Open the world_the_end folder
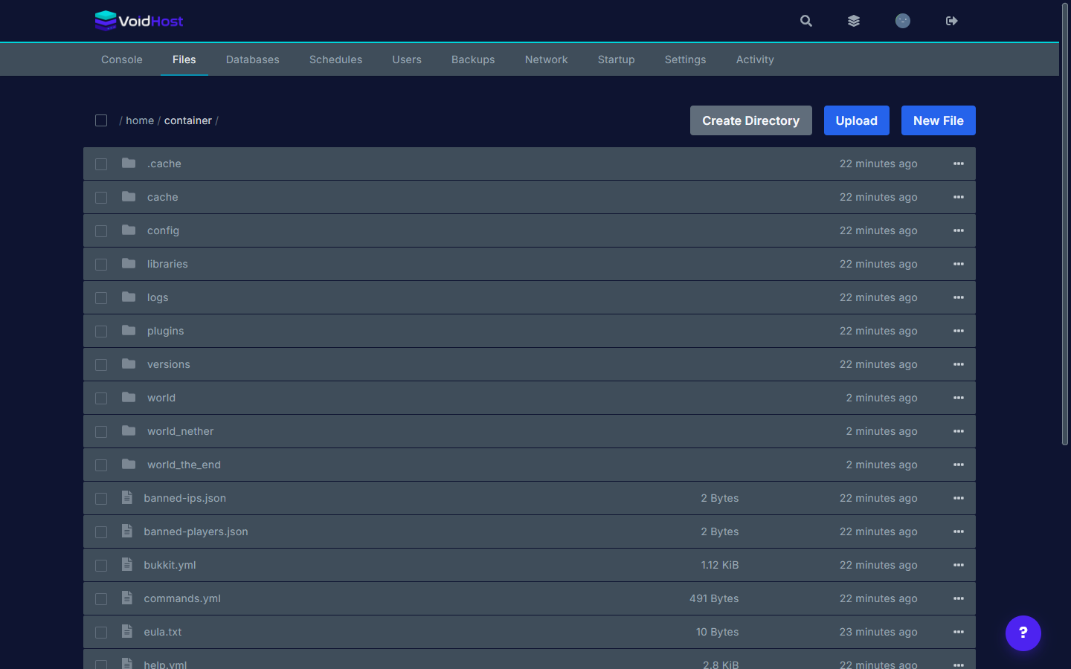 click(184, 465)
